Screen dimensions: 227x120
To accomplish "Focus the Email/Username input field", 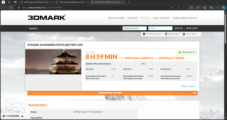I will (135, 28).
